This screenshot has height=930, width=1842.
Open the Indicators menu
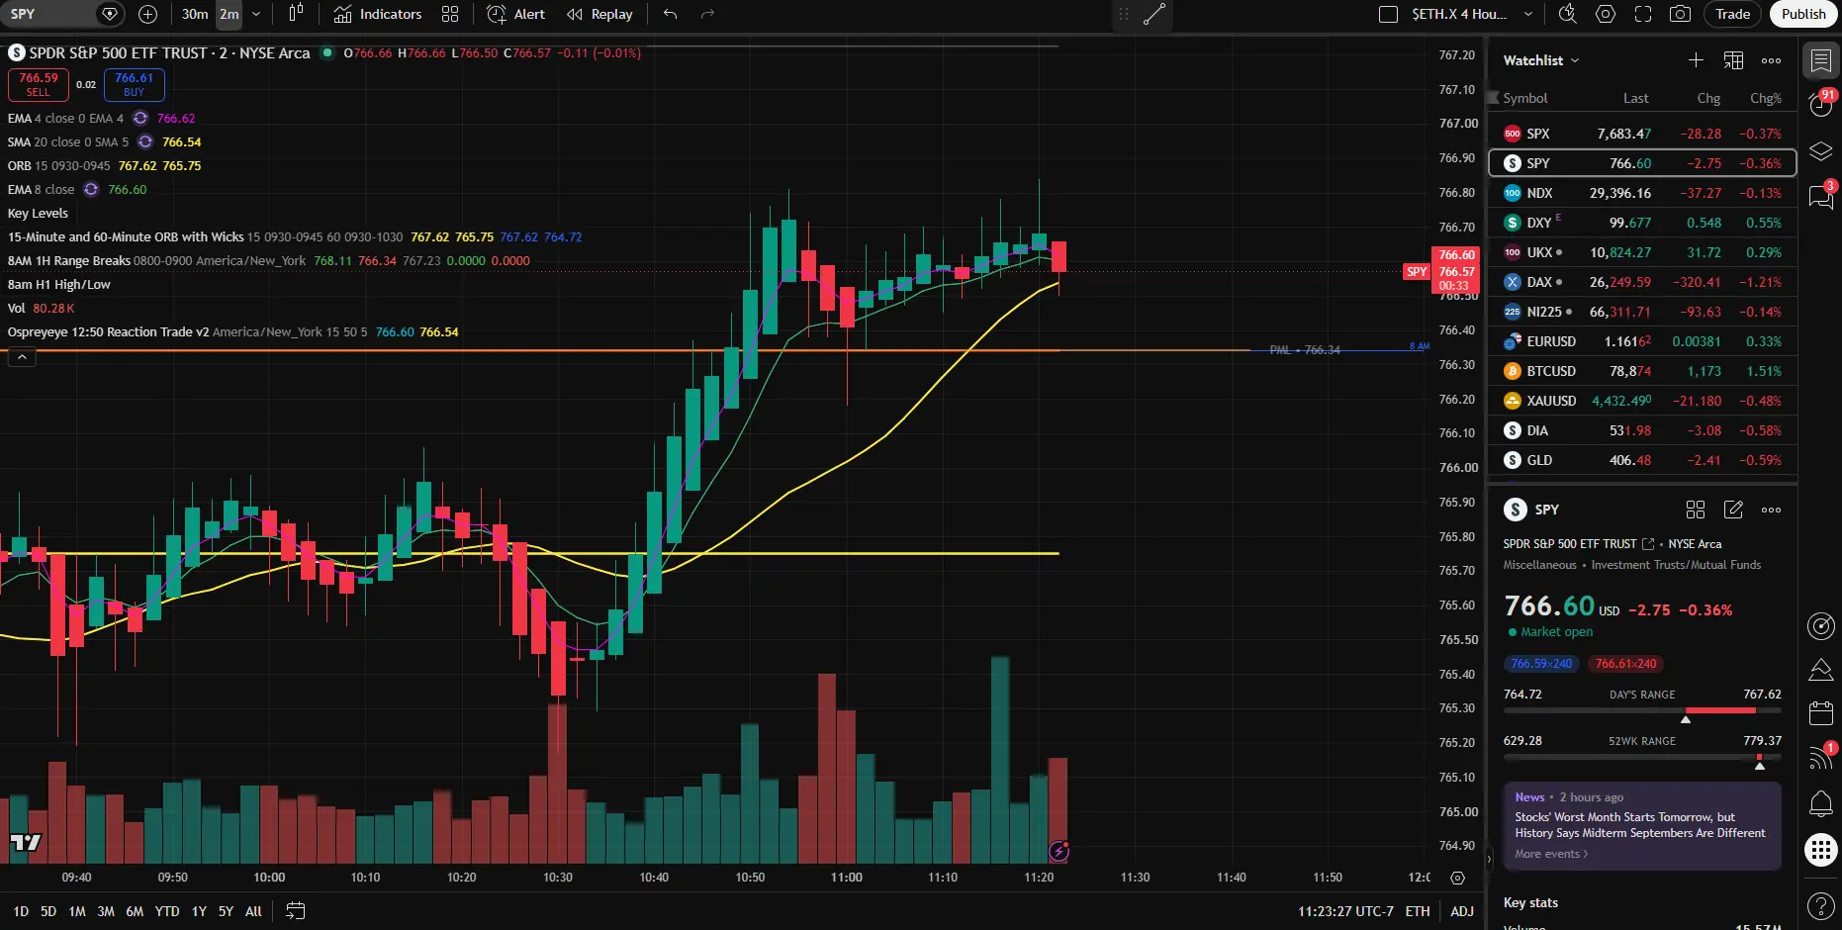378,14
